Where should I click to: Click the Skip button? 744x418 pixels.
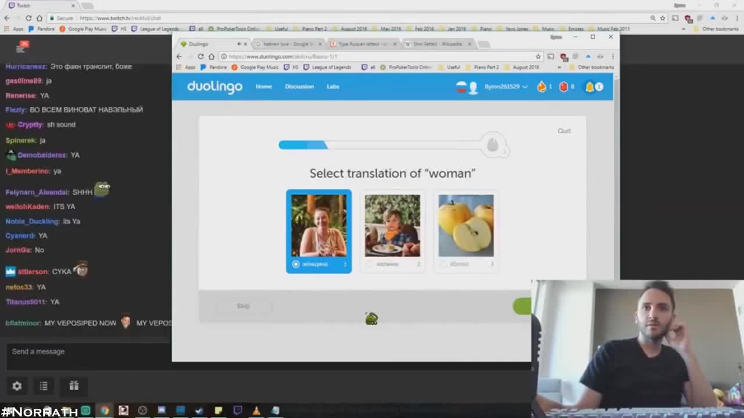pyautogui.click(x=243, y=306)
